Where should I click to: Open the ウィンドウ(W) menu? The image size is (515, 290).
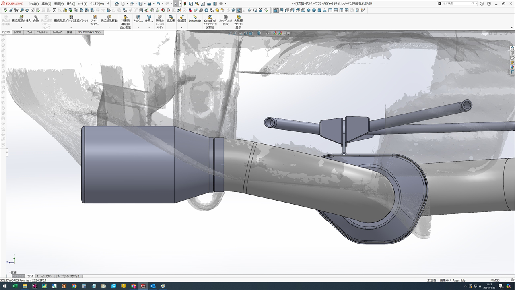pos(97,4)
